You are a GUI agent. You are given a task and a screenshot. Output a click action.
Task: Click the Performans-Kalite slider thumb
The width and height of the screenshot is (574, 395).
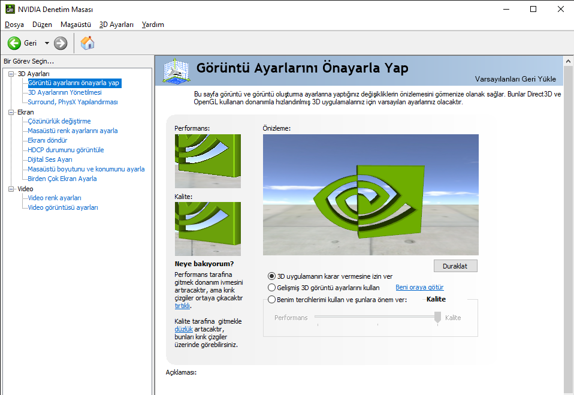(x=437, y=317)
